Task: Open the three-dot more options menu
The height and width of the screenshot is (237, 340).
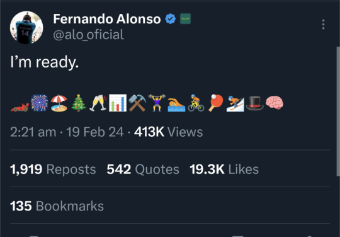Action: click(x=323, y=25)
